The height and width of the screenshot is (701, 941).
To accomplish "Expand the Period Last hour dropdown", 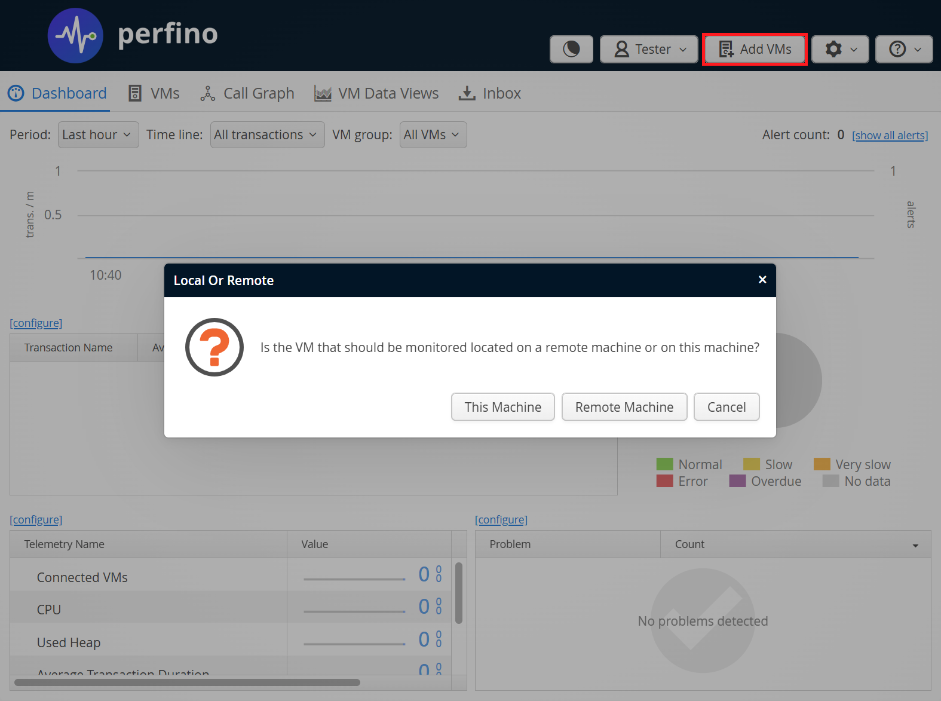I will coord(98,135).
